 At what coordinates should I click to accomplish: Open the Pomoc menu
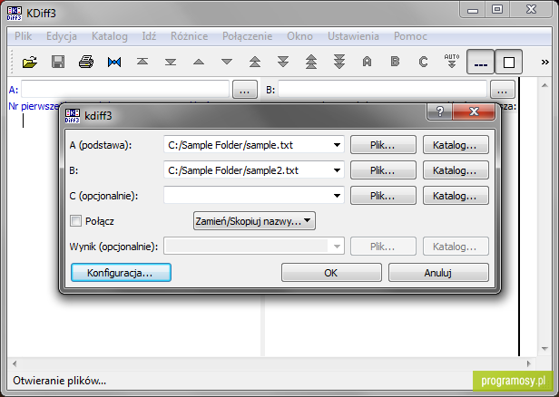pos(410,36)
